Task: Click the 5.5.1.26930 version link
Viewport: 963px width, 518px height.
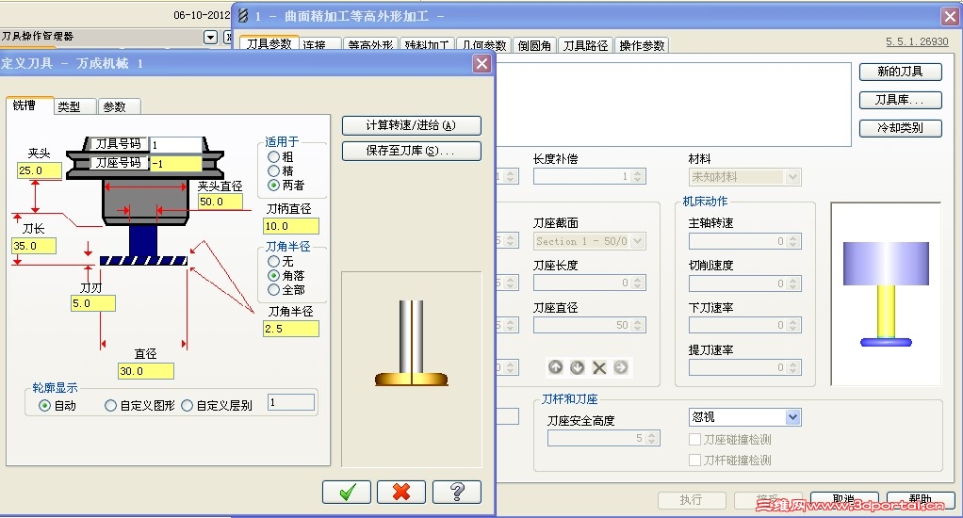Action: [x=917, y=41]
